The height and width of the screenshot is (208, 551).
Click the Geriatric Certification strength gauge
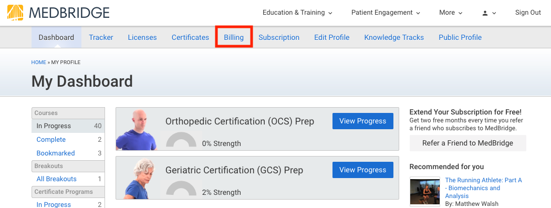pyautogui.click(x=181, y=189)
